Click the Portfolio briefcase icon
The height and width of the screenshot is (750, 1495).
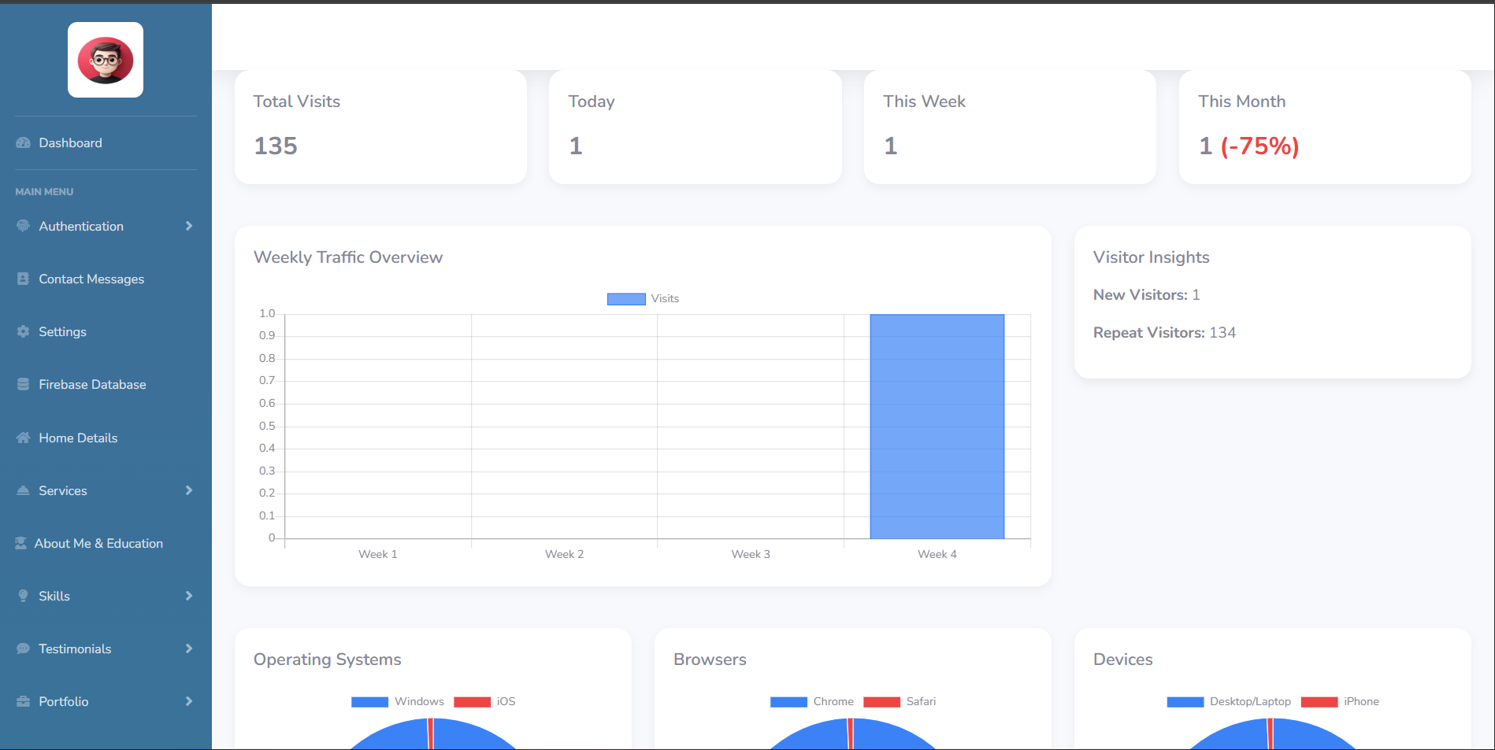click(x=24, y=702)
